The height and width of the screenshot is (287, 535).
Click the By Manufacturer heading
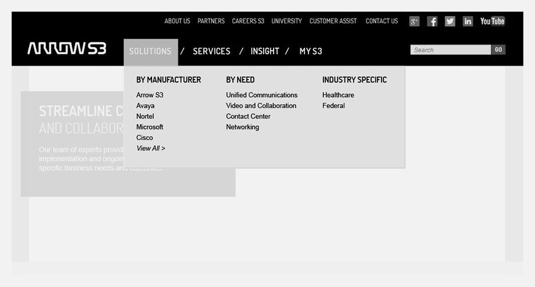coord(168,80)
